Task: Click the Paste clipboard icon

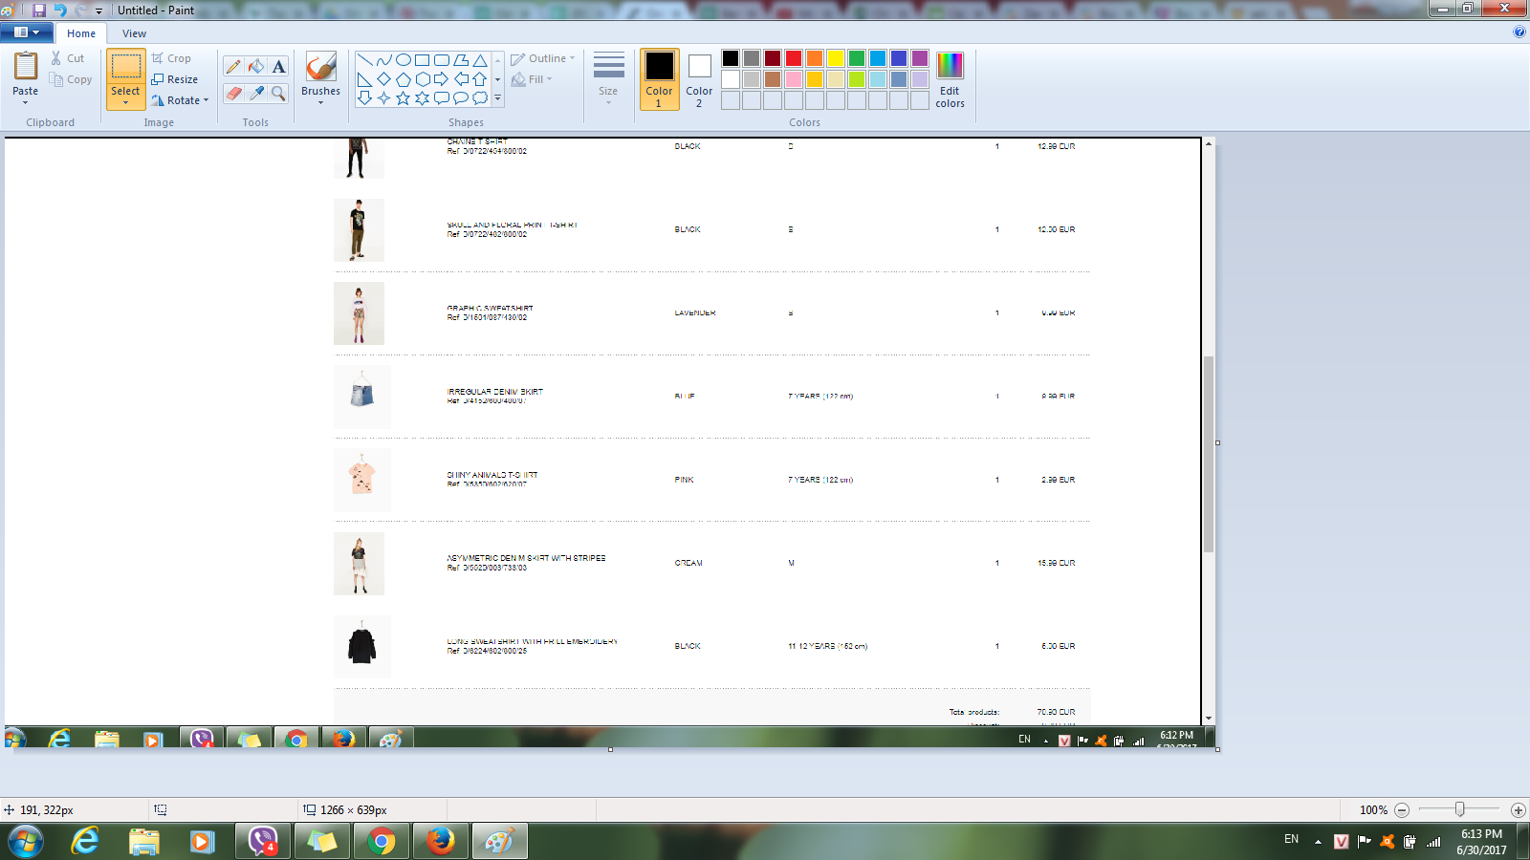Action: click(26, 67)
